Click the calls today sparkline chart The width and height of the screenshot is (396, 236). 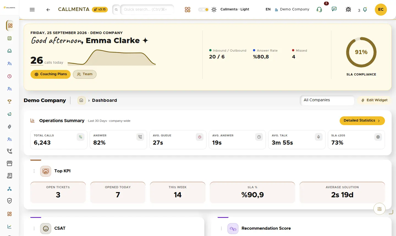[x=112, y=57]
